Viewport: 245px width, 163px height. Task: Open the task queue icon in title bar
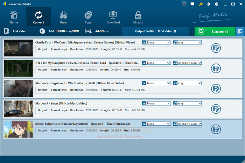click(184, 4)
